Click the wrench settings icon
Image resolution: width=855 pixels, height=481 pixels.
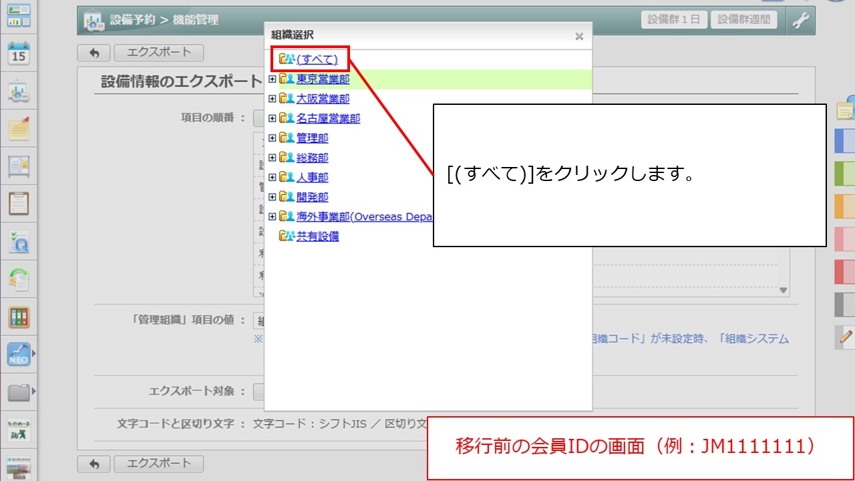click(x=800, y=20)
